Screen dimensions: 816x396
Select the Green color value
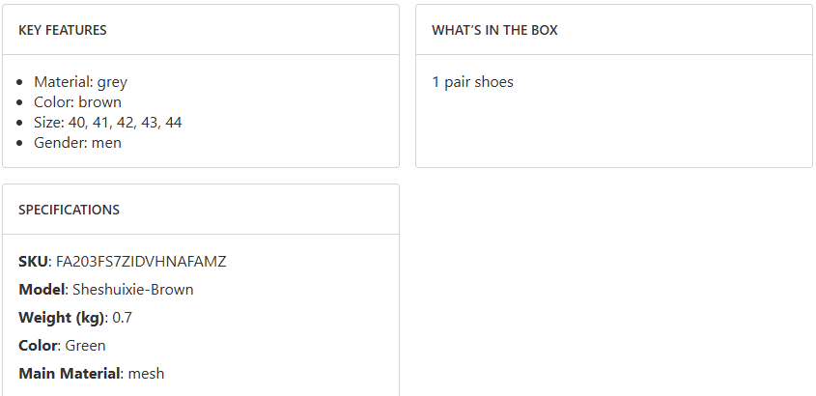tap(85, 346)
